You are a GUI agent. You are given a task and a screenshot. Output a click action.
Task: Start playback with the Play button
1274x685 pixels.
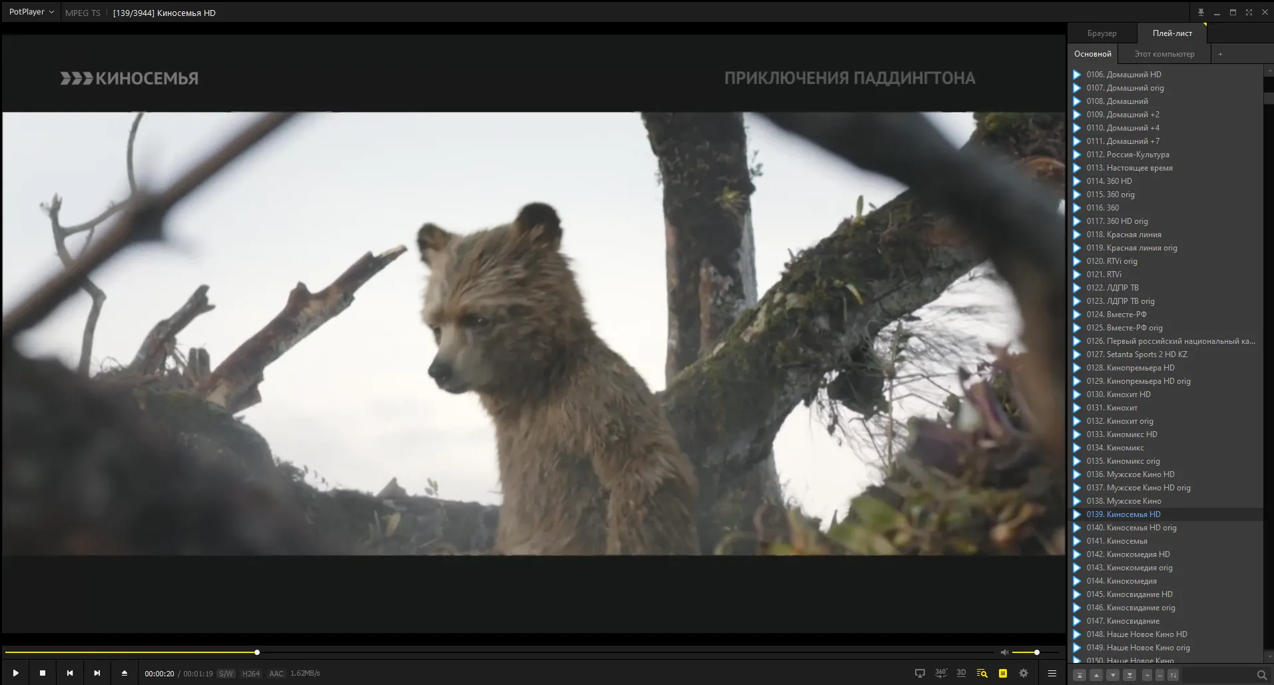tap(15, 673)
